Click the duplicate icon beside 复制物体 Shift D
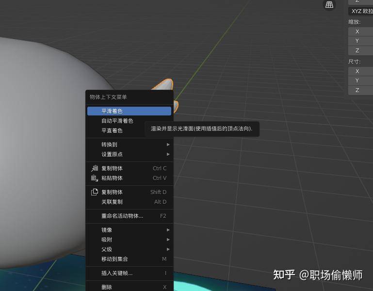This screenshot has height=291, width=373. [x=95, y=192]
